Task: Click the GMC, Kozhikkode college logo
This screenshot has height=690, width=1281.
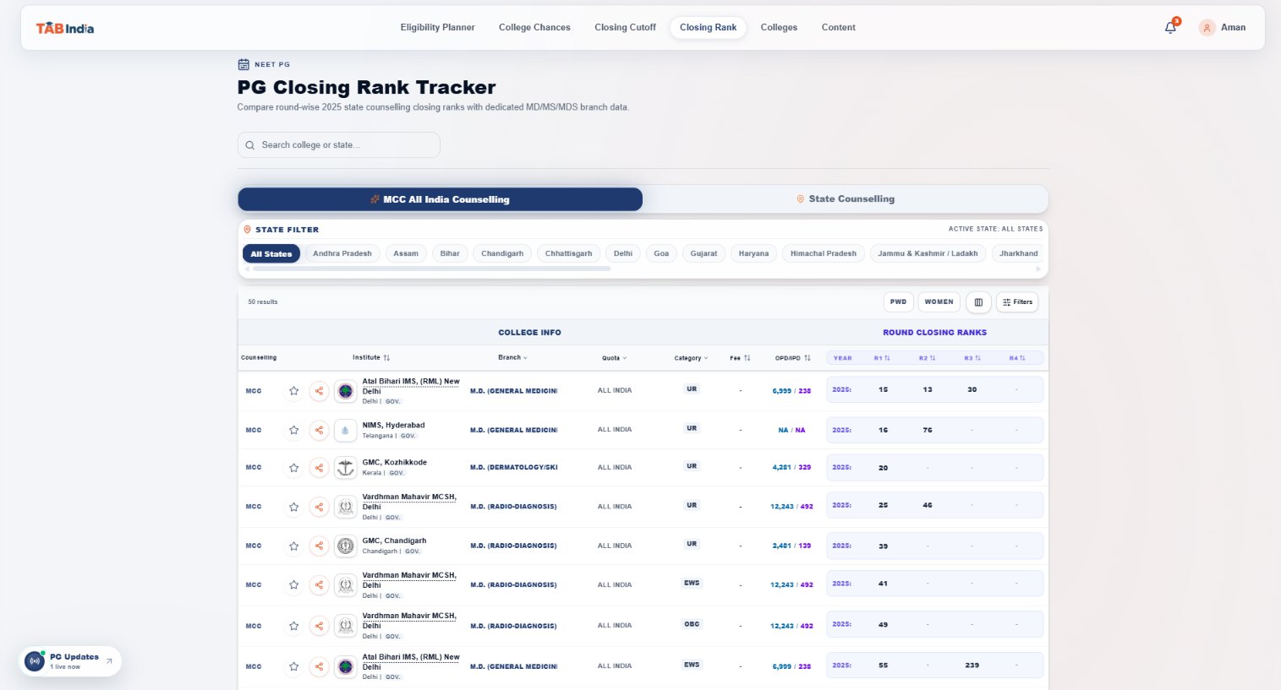Action: 345,468
